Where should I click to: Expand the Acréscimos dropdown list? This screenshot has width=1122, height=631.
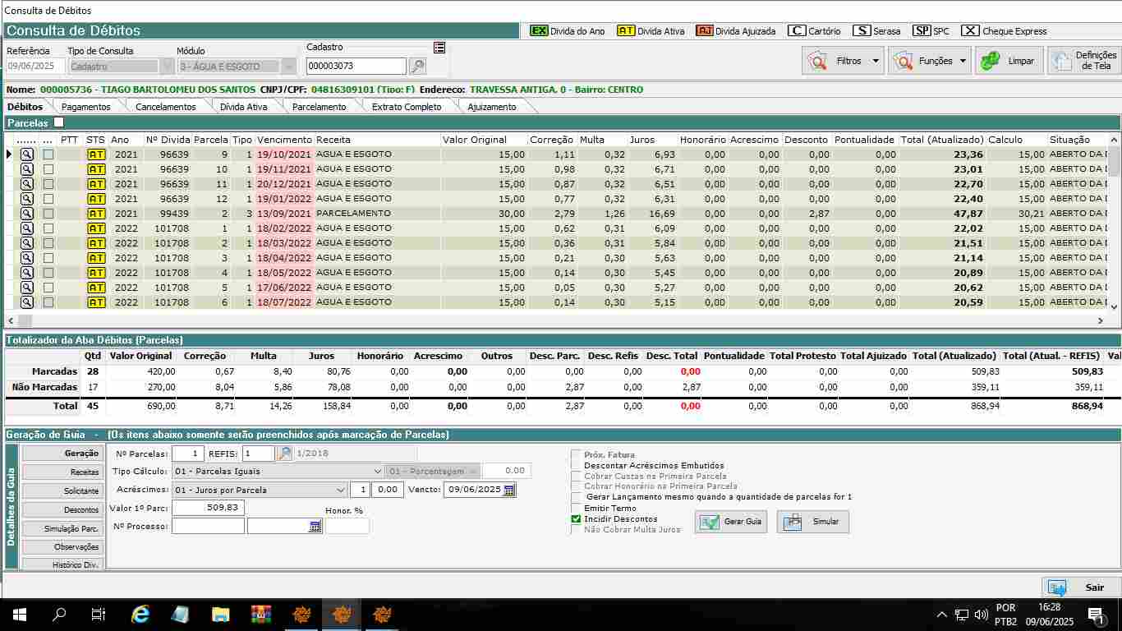341,490
